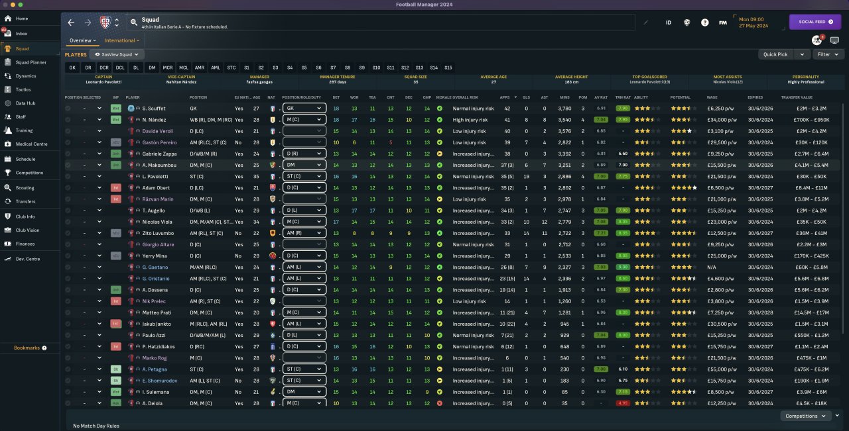Expand N. Nández's position selected chevron
Viewport: 849px width, 431px height.
pos(99,120)
